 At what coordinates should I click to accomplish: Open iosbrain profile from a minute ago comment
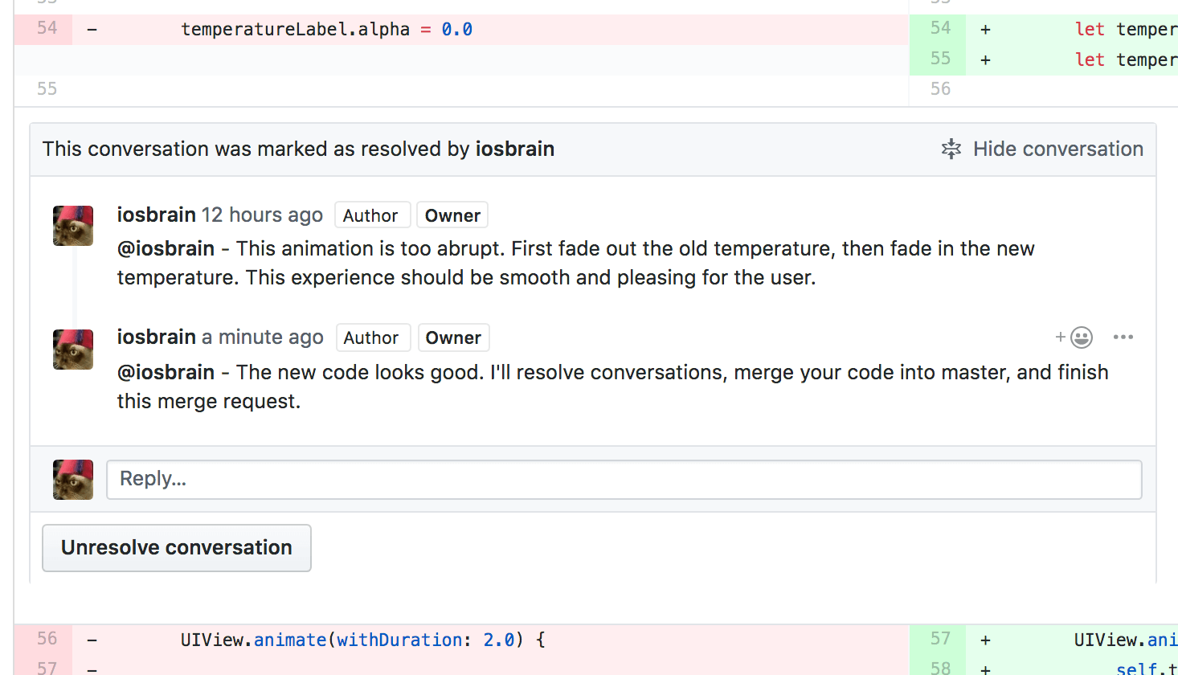(x=156, y=337)
